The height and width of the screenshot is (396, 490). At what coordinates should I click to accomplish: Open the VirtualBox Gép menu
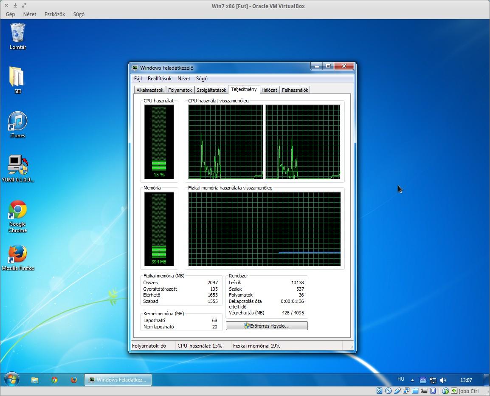click(10, 14)
